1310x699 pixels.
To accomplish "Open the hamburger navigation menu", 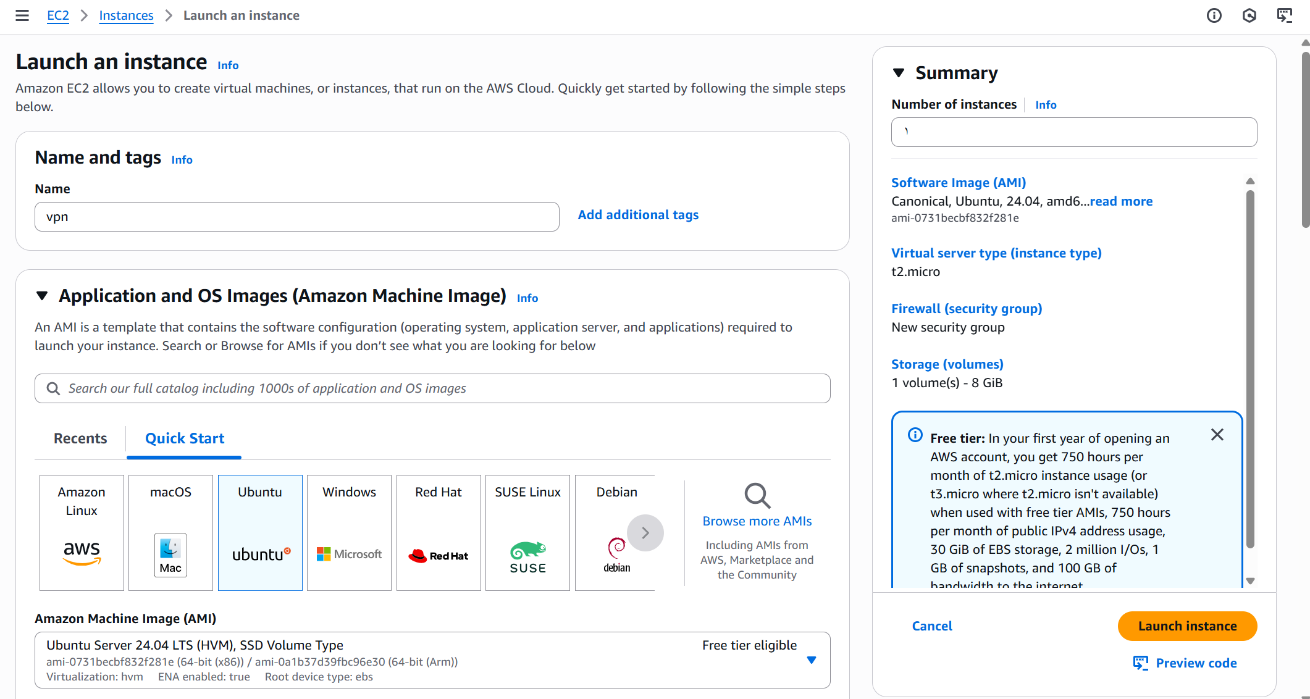I will (x=22, y=15).
